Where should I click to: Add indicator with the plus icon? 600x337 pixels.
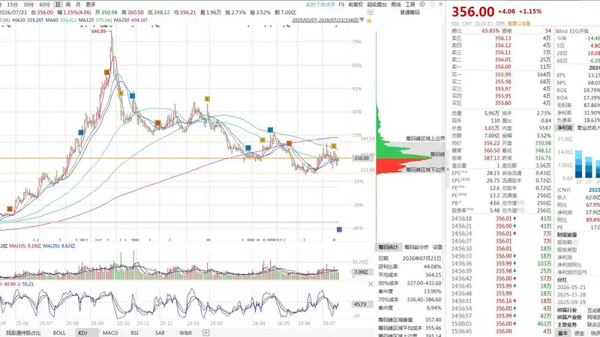205,333
